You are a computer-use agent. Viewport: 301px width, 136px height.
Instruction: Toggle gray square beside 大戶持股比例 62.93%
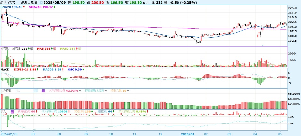80,91
